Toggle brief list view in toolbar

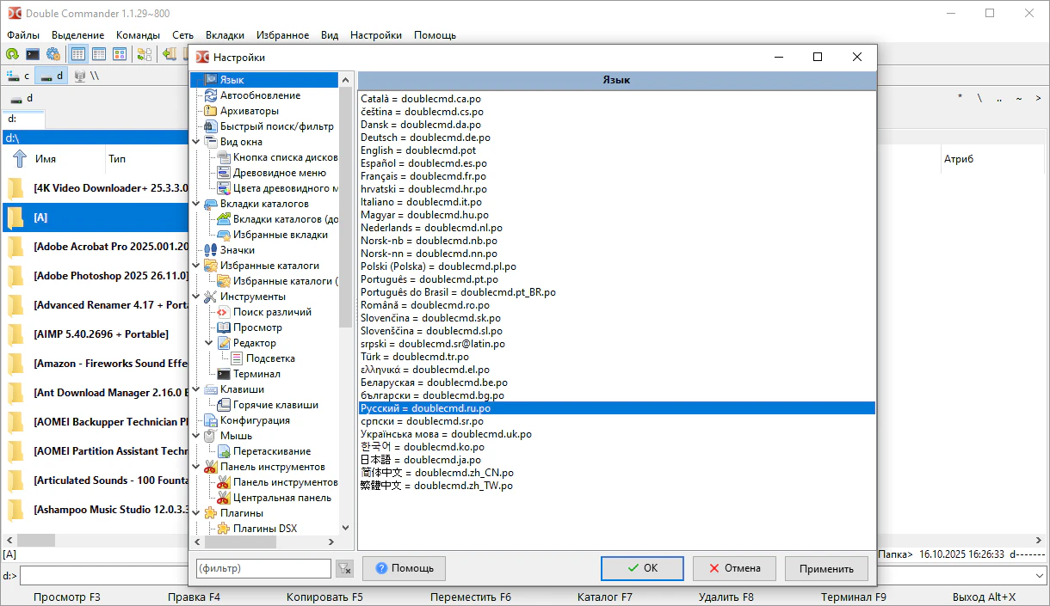[x=78, y=54]
